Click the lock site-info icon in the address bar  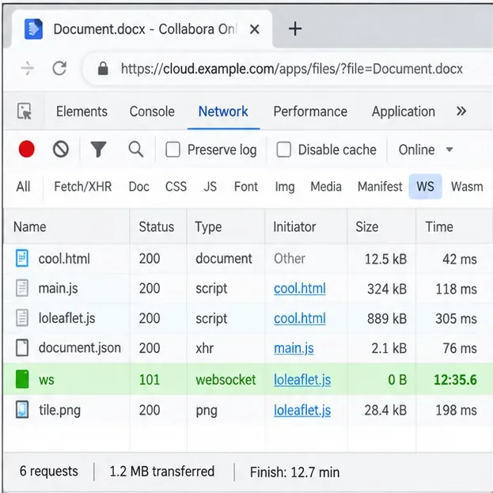coord(103,68)
